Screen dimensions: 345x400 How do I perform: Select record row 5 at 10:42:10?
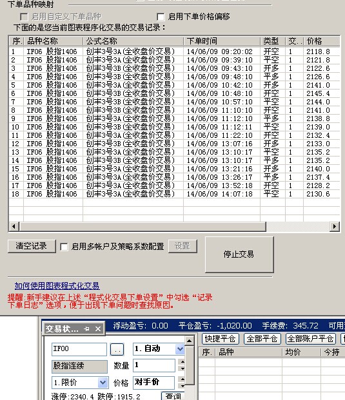(174, 85)
